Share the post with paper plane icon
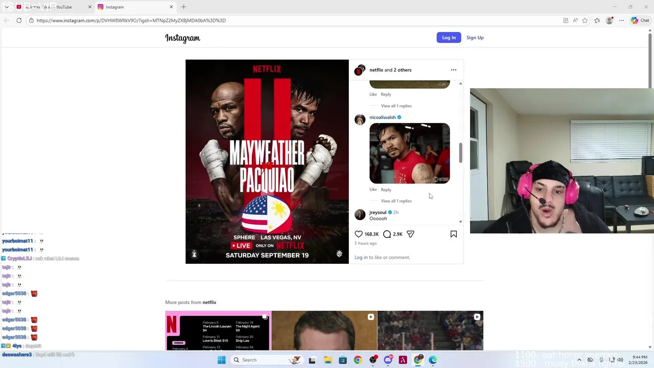Image resolution: width=654 pixels, height=368 pixels. click(410, 234)
